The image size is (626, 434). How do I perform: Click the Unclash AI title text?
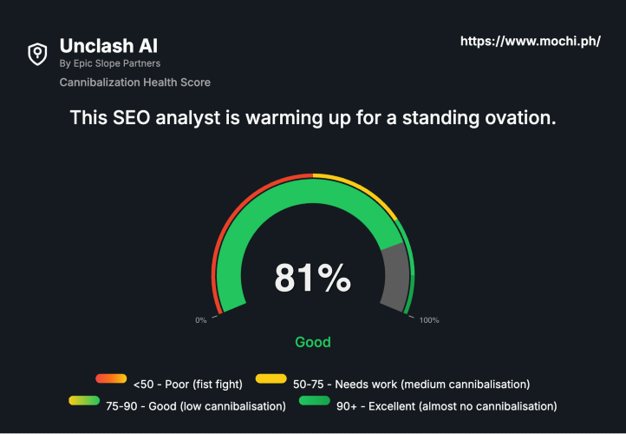point(108,45)
